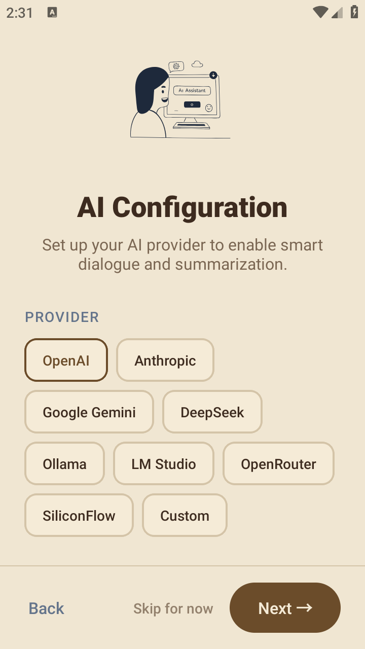Pick the Custom provider option
This screenshot has width=365, height=649.
tap(185, 515)
